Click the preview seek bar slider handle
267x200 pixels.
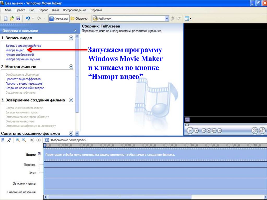(186, 125)
